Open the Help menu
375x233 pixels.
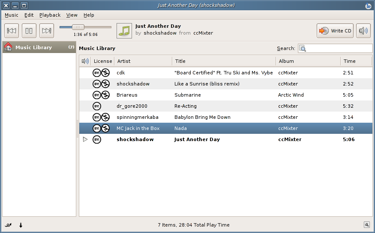pos(89,15)
